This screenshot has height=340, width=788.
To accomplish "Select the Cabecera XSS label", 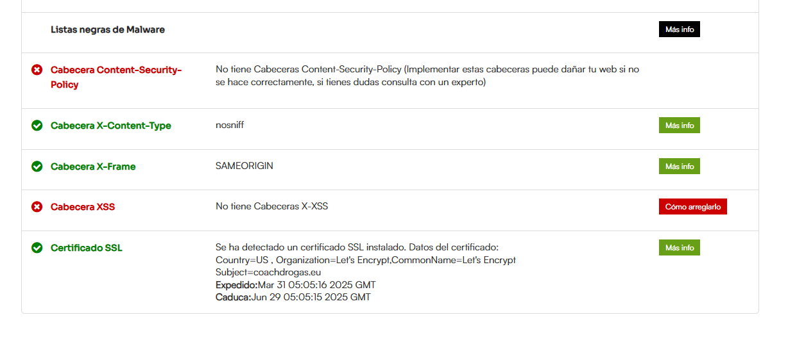I will [83, 207].
